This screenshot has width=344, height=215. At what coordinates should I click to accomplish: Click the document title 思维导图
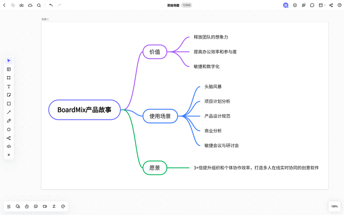173,5
